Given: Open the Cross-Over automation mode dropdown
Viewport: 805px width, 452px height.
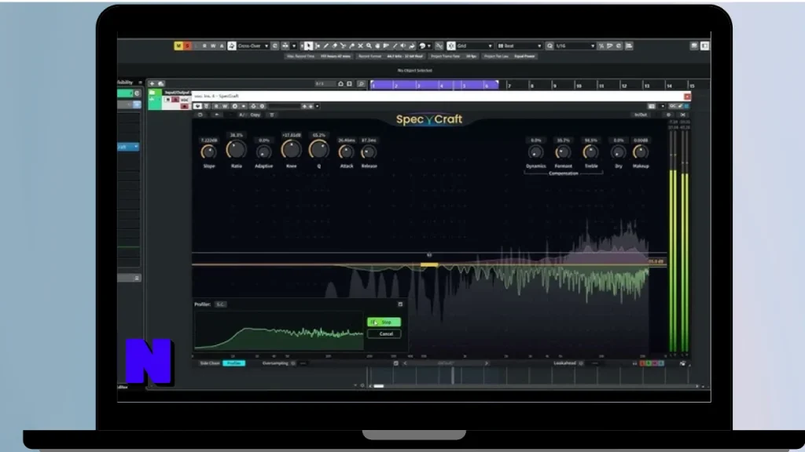Looking at the screenshot, I should [x=266, y=46].
